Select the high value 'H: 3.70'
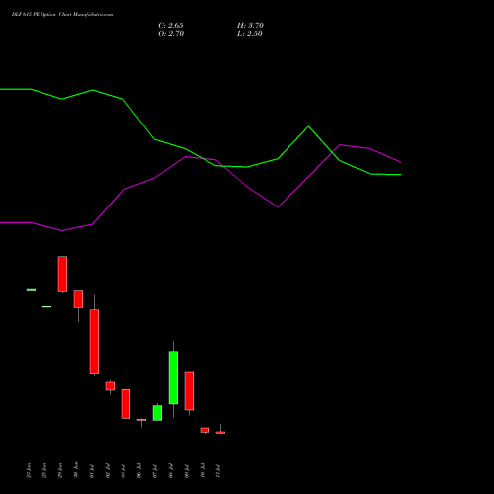Image resolution: width=494 pixels, height=494 pixels. (x=250, y=26)
